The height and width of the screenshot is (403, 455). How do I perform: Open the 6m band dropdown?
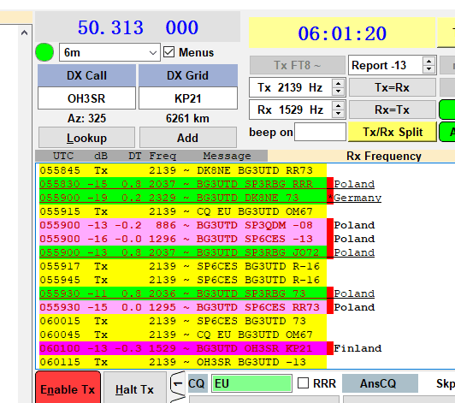109,52
